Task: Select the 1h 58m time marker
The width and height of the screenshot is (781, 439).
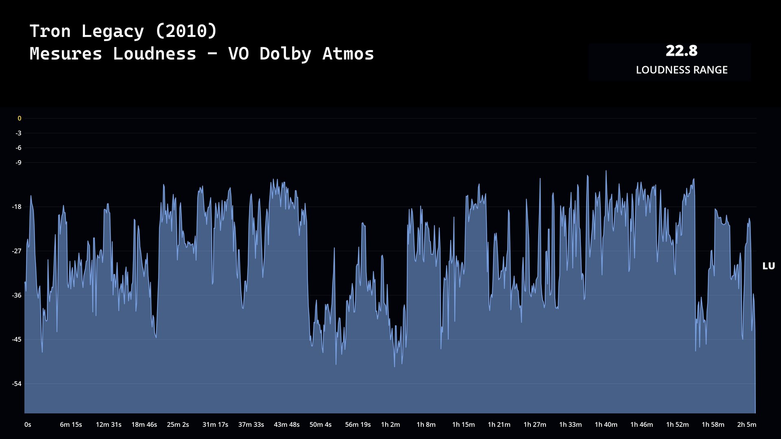Action: pos(713,424)
